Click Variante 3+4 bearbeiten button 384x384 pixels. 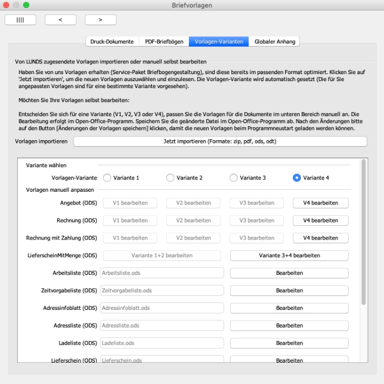289,255
